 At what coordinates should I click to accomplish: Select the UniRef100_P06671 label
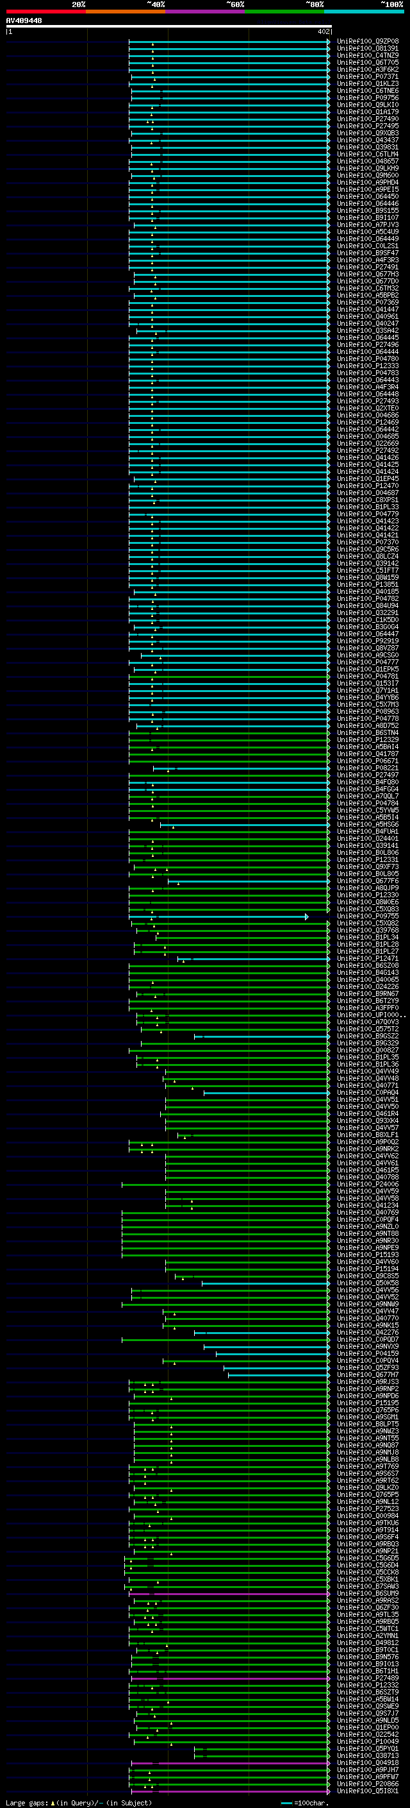coord(368,761)
